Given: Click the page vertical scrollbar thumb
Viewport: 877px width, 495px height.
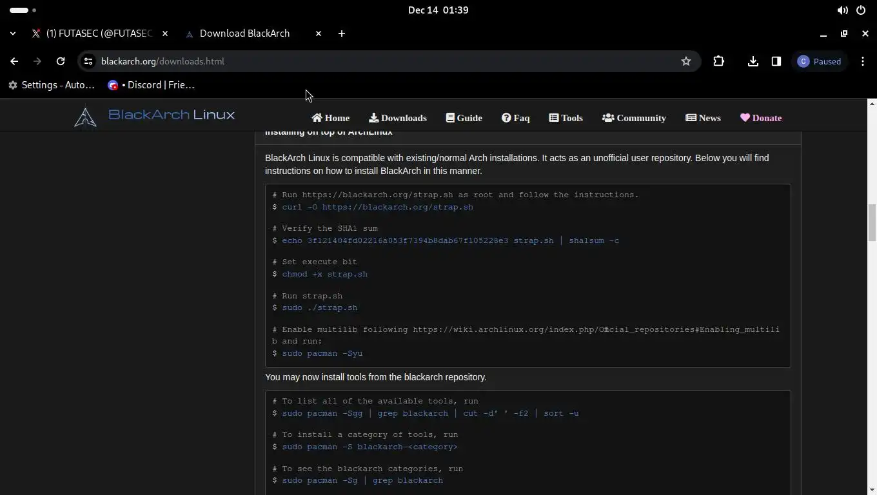Looking at the screenshot, I should tap(872, 222).
